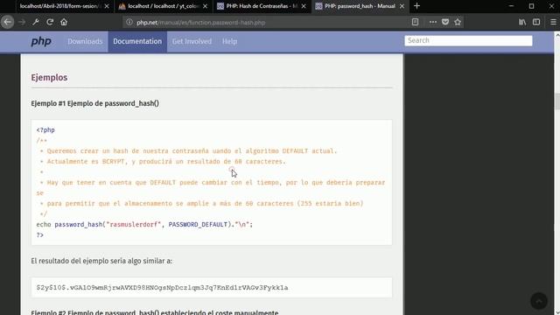This screenshot has width=560, height=315.
Task: Open the Library bookshelf icon
Action: point(522,22)
